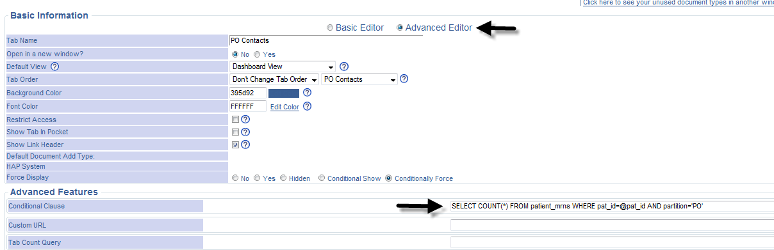The image size is (774, 250).
Task: Click into the Conditional Clause SQL field
Action: pos(612,206)
